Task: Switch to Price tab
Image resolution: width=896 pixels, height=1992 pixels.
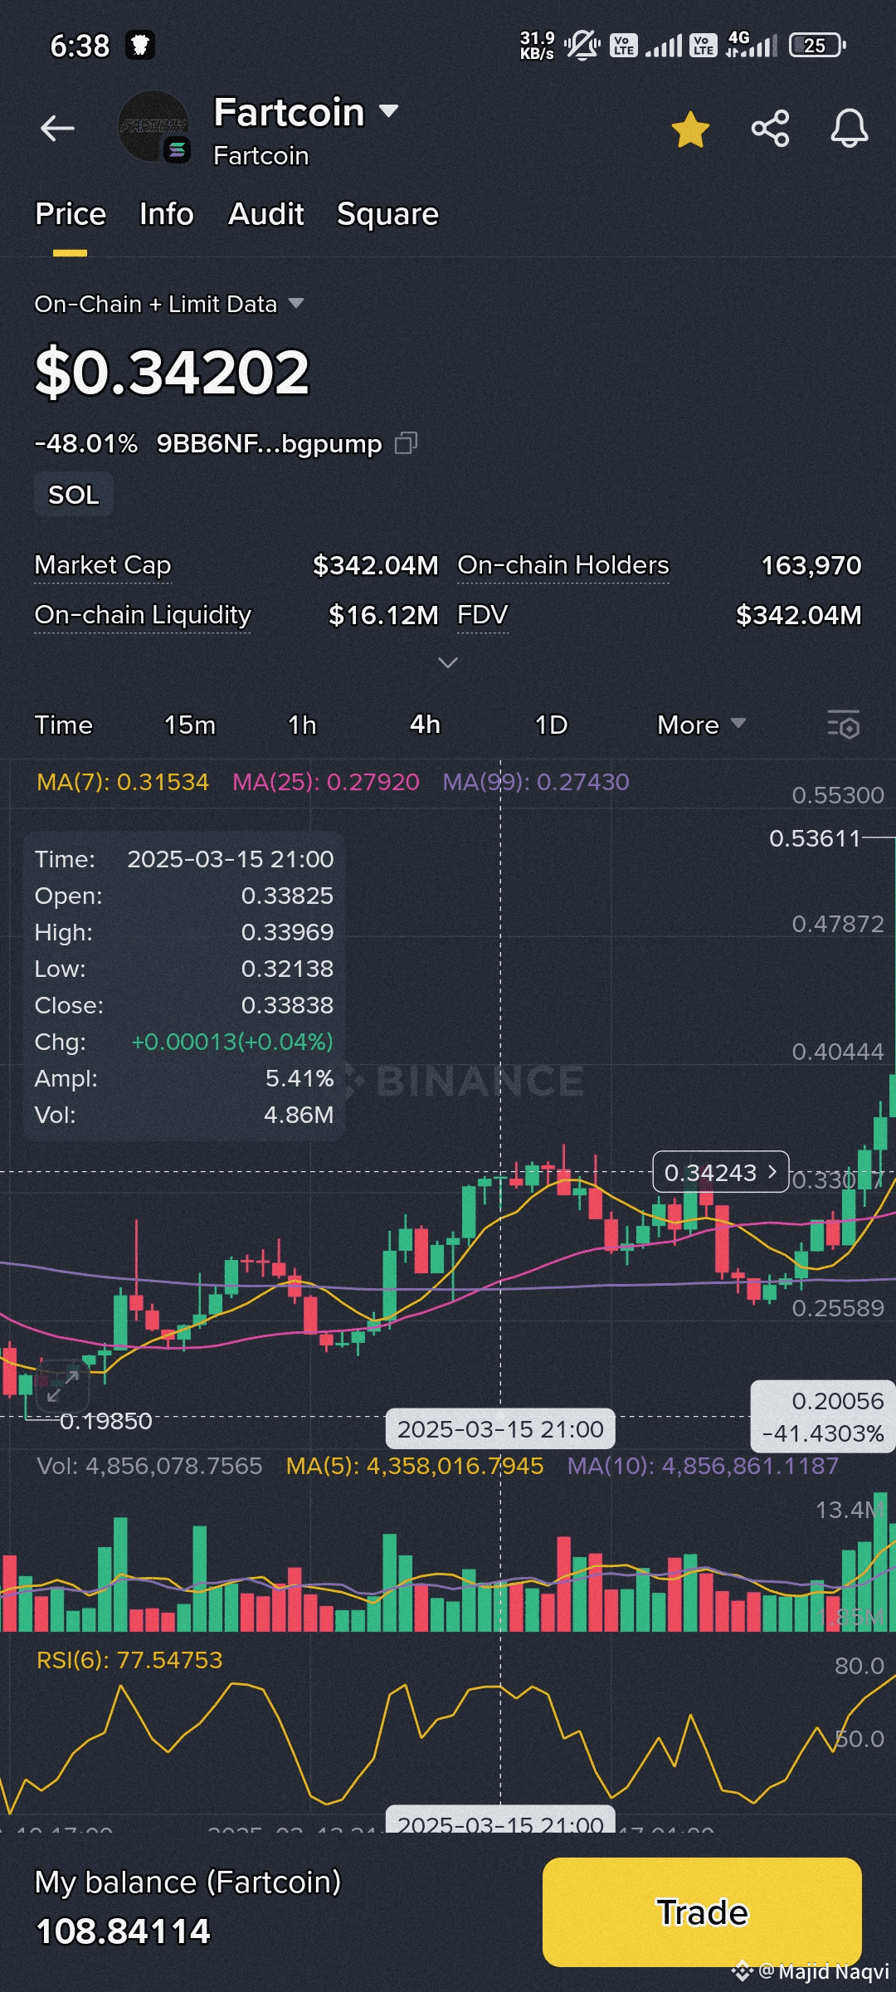Action: click(x=71, y=214)
